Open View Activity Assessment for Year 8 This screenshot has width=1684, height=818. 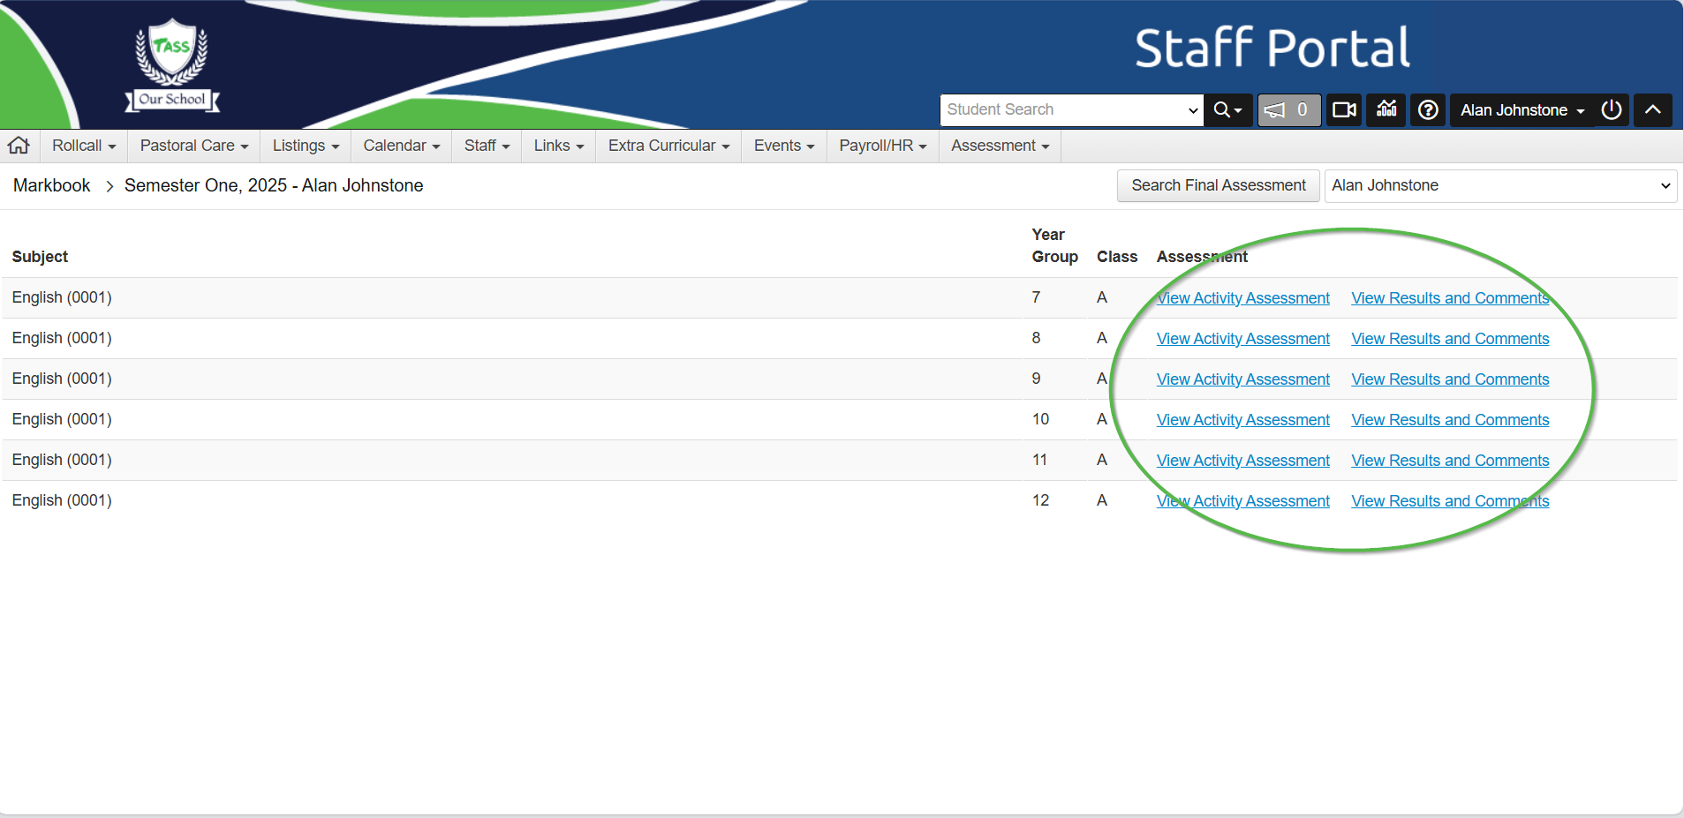(x=1242, y=339)
